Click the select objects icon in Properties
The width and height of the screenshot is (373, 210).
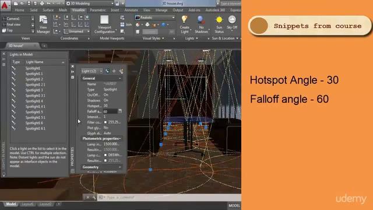coord(114,71)
